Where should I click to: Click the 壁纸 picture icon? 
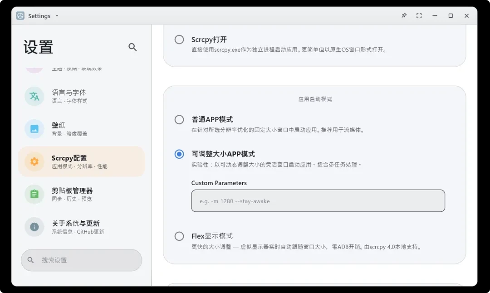34,129
